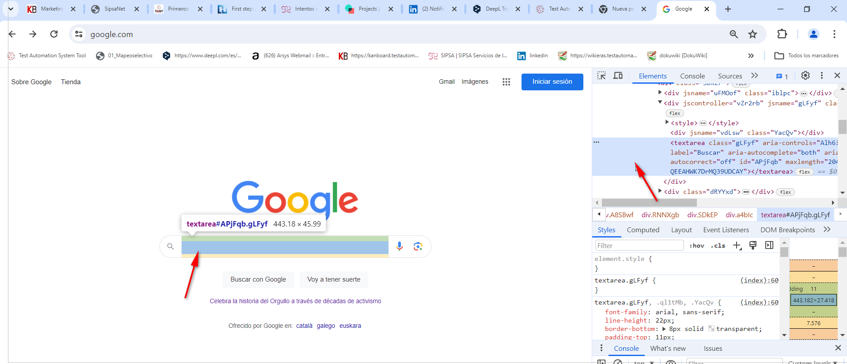This screenshot has height=364, width=847.
Task: Click the Iniciar sesión button
Action: 552,82
